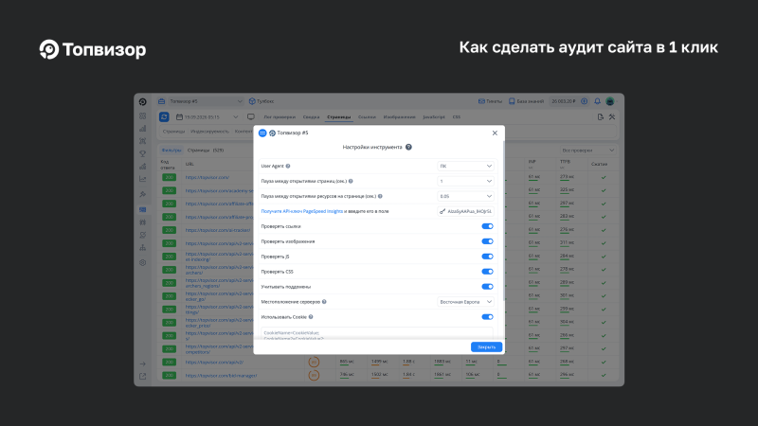Open the https://topvisor.com/api/v2/ URL link
Screen dimensions: 758x426
point(214,363)
